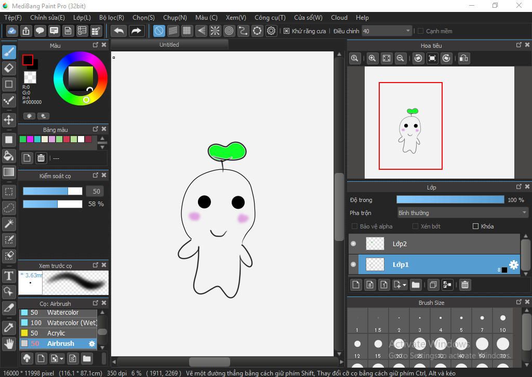Viewport: 532px width, 377px height.
Task: Enable the Bảo vệ alpha checkbox
Action: (x=354, y=226)
